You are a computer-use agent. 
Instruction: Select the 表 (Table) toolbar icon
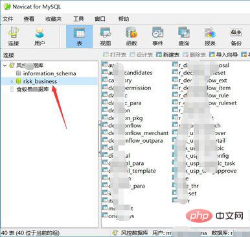(x=79, y=36)
